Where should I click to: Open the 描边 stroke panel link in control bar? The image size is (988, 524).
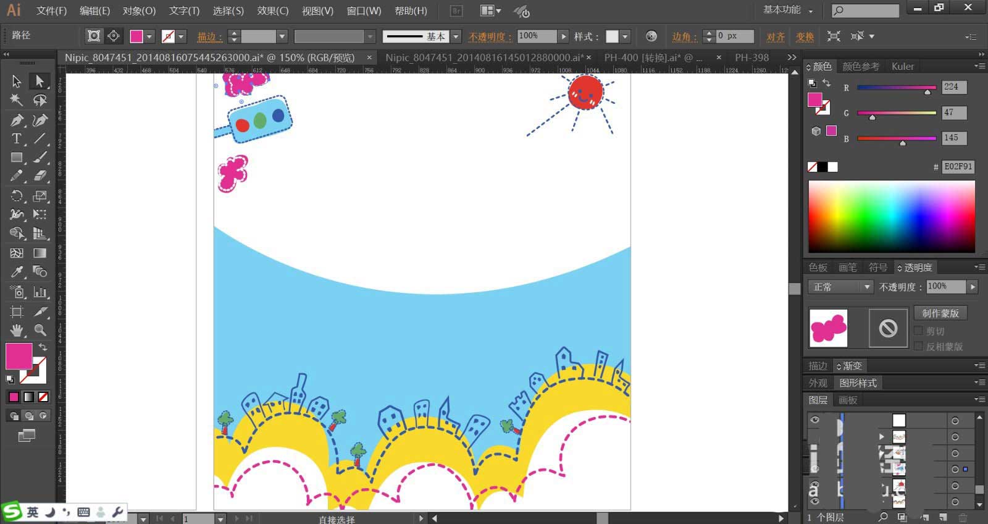[x=210, y=36]
